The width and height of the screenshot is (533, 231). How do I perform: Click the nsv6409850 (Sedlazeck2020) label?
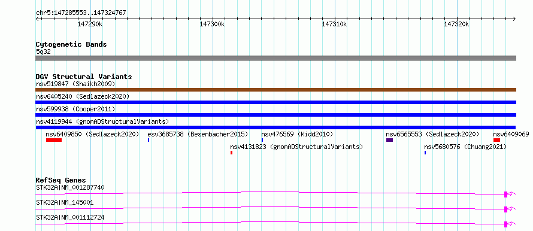coord(92,134)
